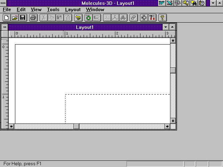Click horizontal scrollbar right arrow
The width and height of the screenshot is (223, 167).
tap(167, 126)
